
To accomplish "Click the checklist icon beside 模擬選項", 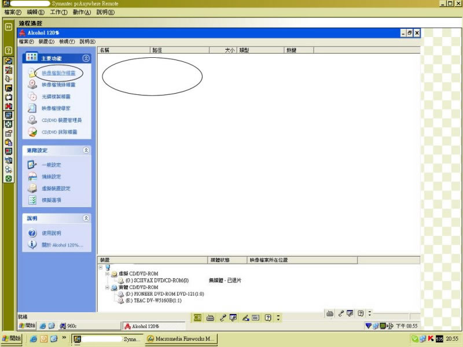I will tap(32, 200).
